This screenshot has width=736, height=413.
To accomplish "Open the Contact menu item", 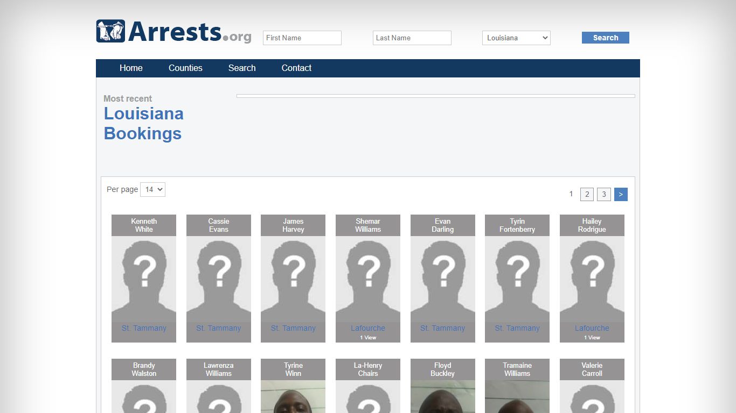I will pos(296,68).
